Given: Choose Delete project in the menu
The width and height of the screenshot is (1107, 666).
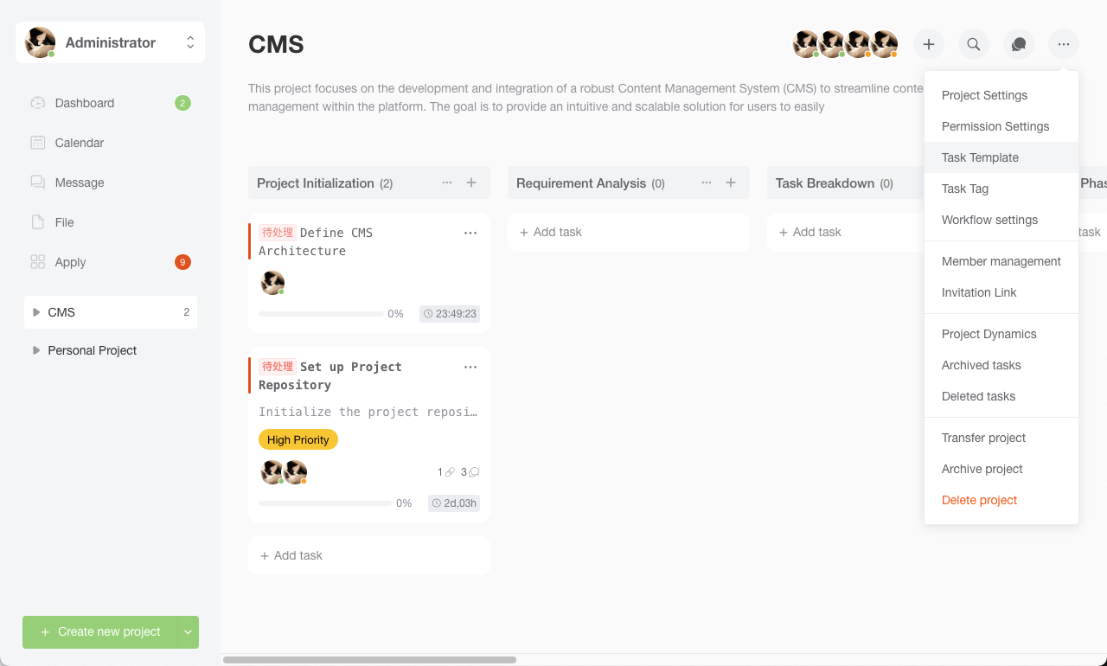Looking at the screenshot, I should (979, 500).
